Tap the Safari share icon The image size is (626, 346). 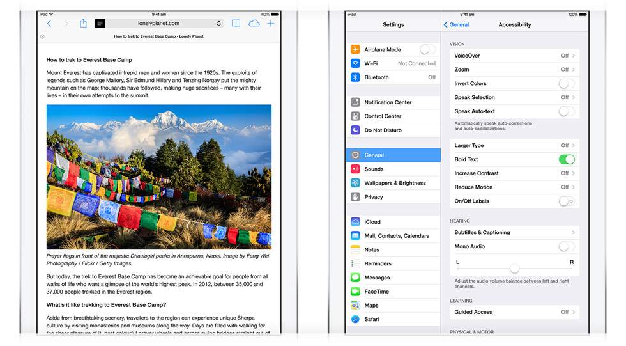tap(83, 24)
